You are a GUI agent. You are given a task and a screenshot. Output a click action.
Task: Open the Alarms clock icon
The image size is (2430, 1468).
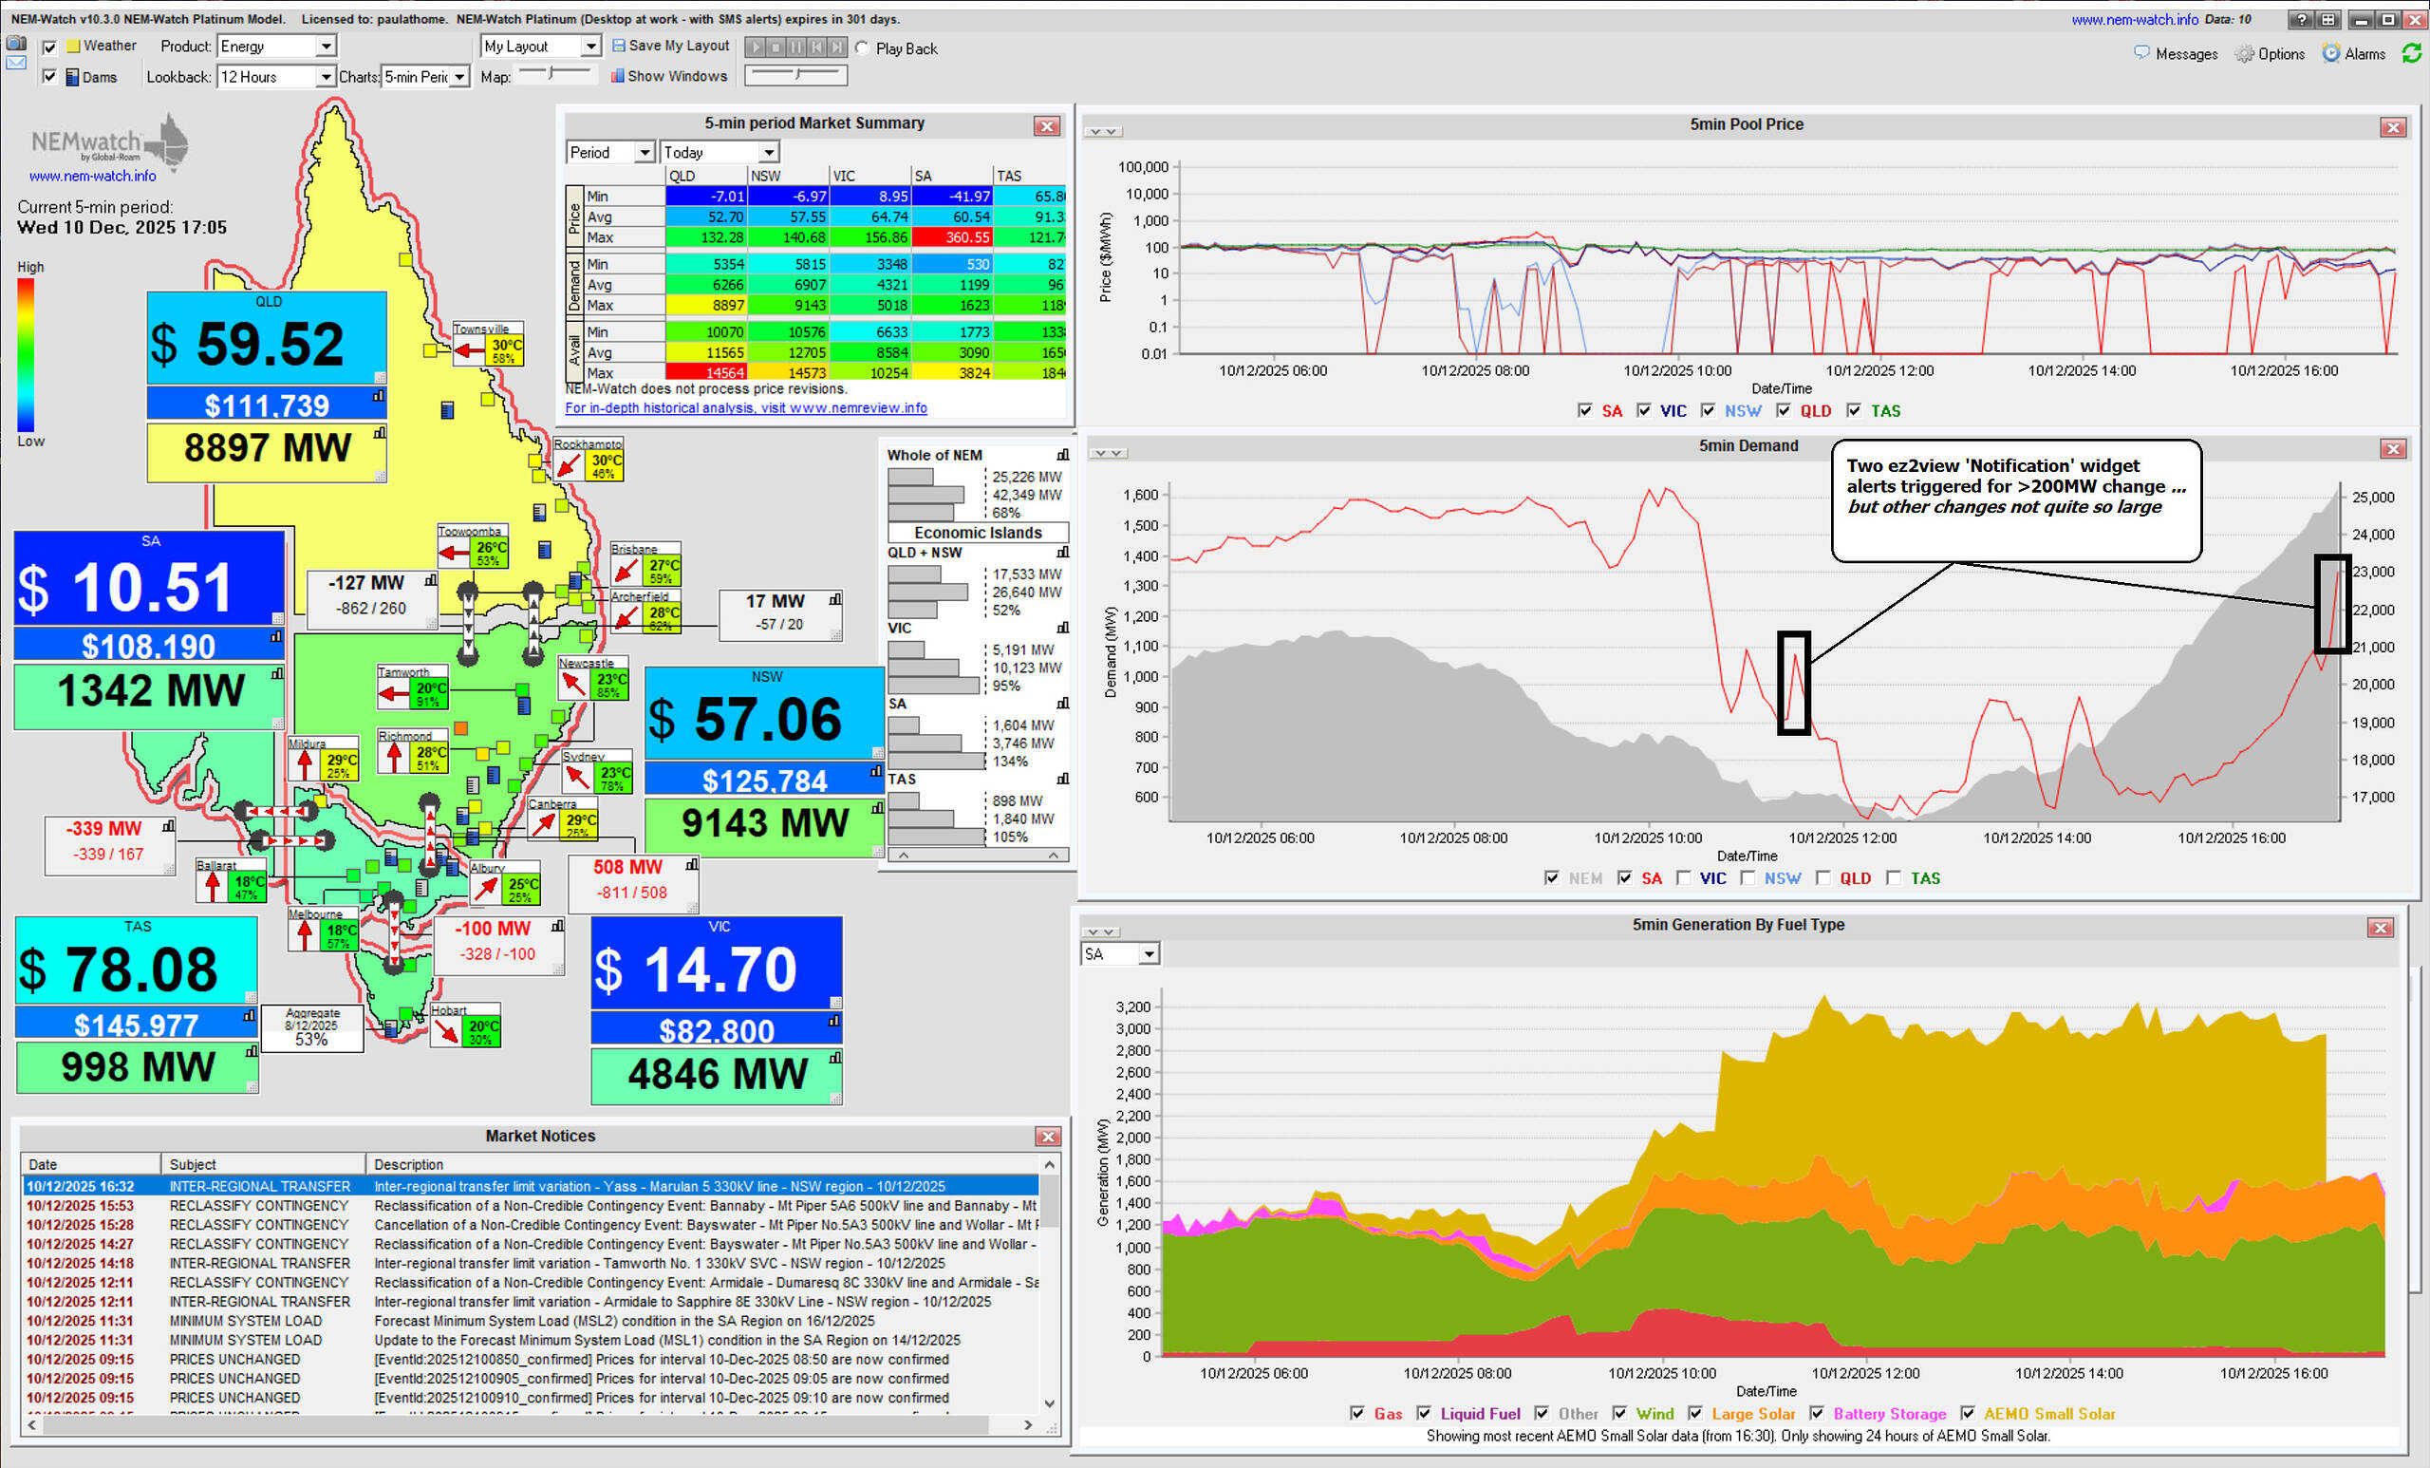[2331, 53]
